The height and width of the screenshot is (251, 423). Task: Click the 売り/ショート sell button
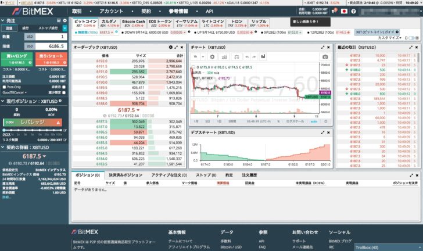click(51, 59)
